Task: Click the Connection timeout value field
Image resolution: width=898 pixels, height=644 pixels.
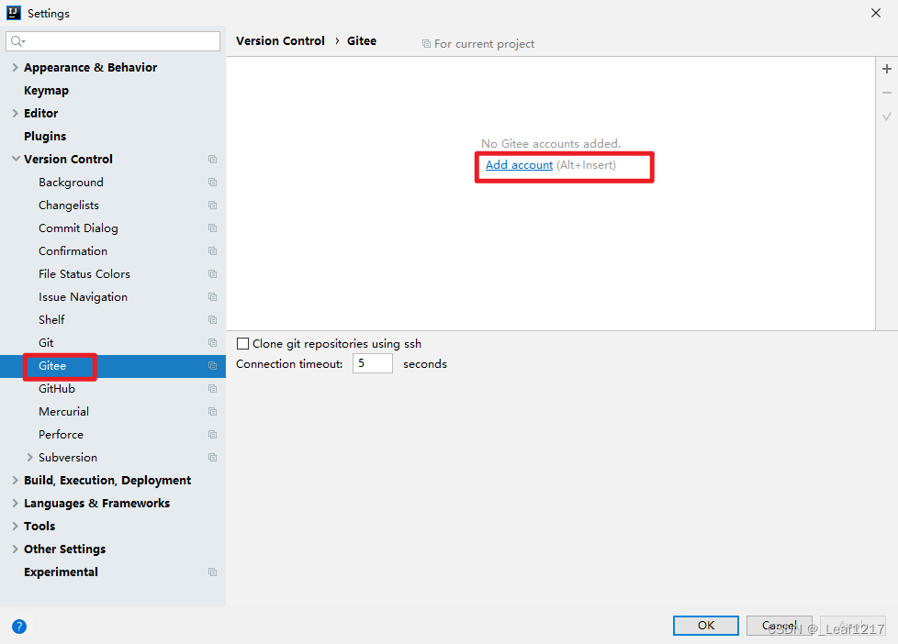Action: [372, 363]
